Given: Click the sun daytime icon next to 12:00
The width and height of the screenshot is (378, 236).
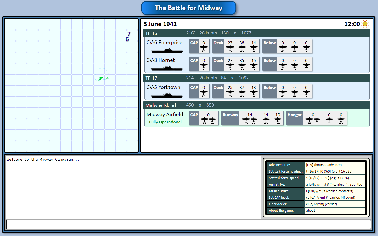Looking at the screenshot, I should pyautogui.click(x=365, y=24).
